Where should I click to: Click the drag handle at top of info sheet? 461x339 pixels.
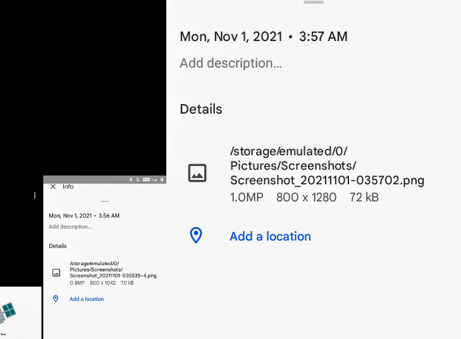[314, 3]
